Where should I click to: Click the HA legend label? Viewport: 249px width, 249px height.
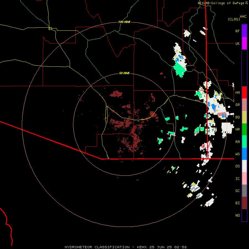tap(237, 92)
